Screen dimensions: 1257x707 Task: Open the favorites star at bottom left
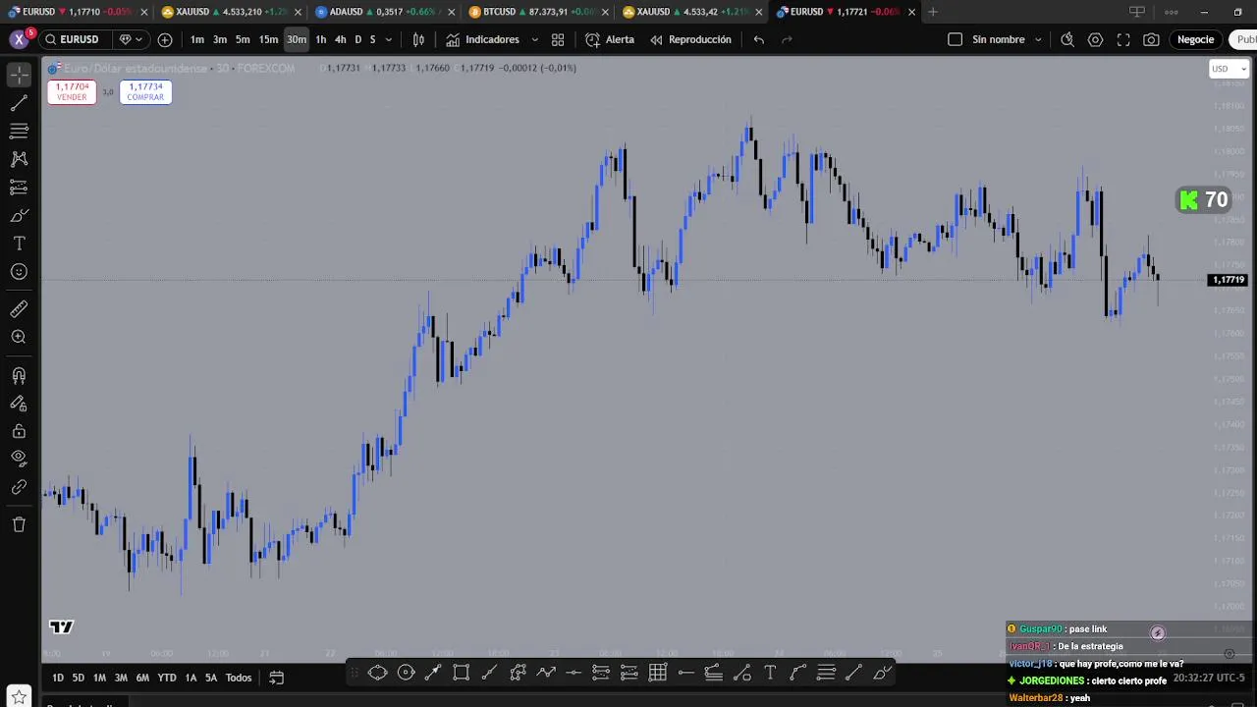[x=19, y=697]
